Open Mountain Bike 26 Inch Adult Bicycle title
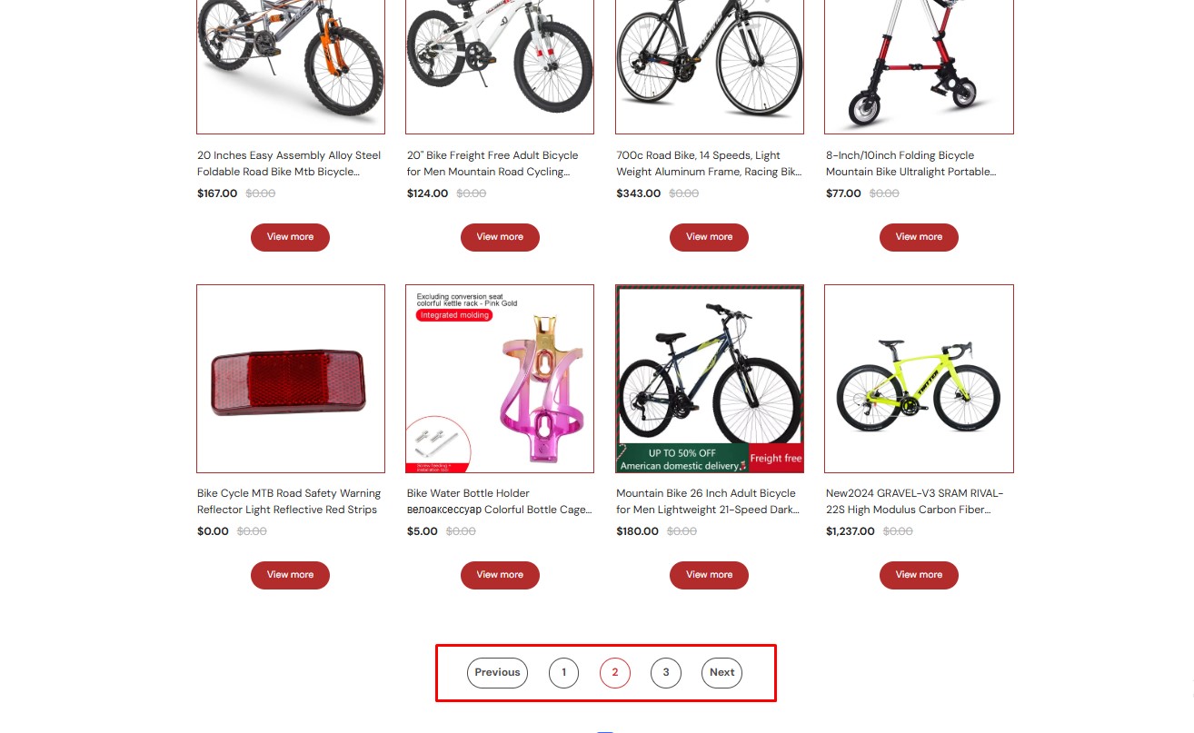Viewport: 1194px width, 733px height. point(708,501)
